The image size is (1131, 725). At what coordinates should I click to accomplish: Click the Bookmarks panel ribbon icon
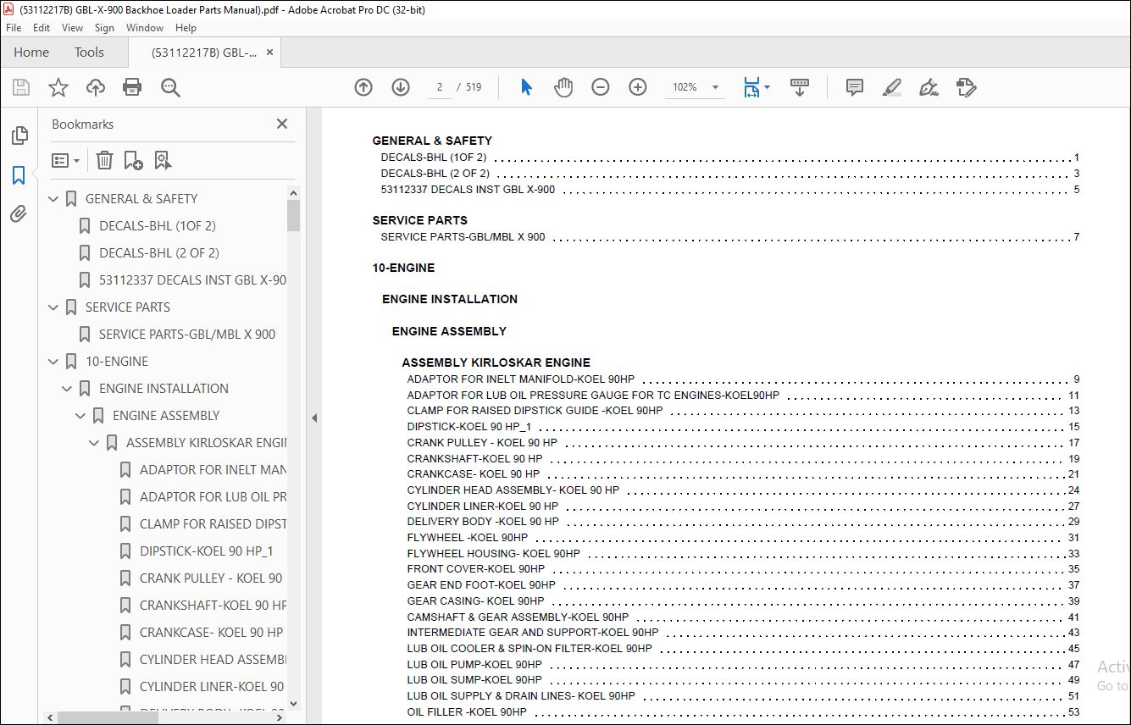tap(19, 175)
